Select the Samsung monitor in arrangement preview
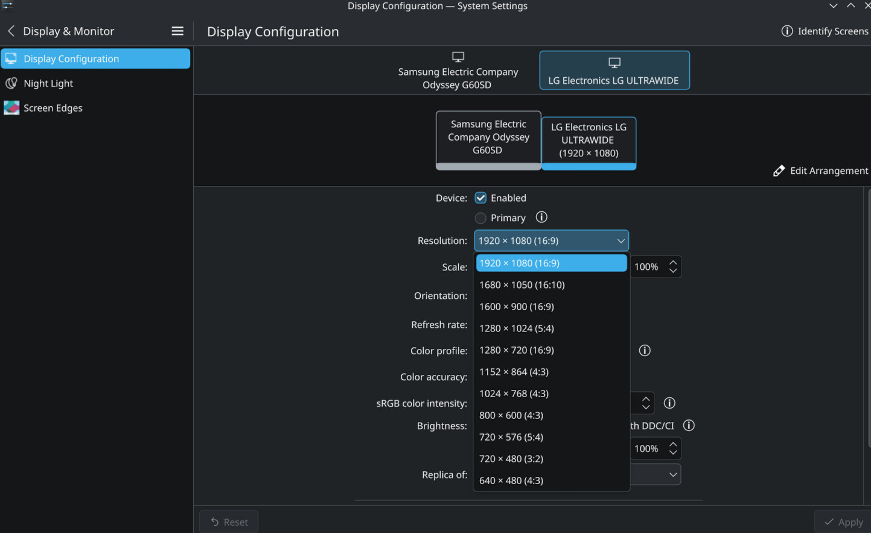Viewport: 871px width, 533px height. (x=488, y=138)
